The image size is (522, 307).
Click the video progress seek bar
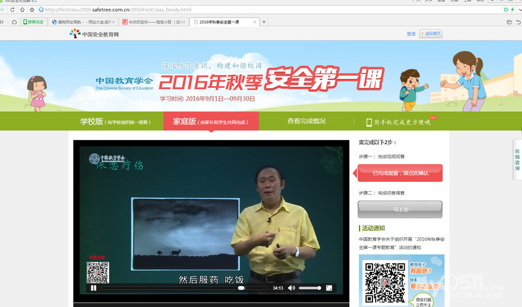[184, 287]
